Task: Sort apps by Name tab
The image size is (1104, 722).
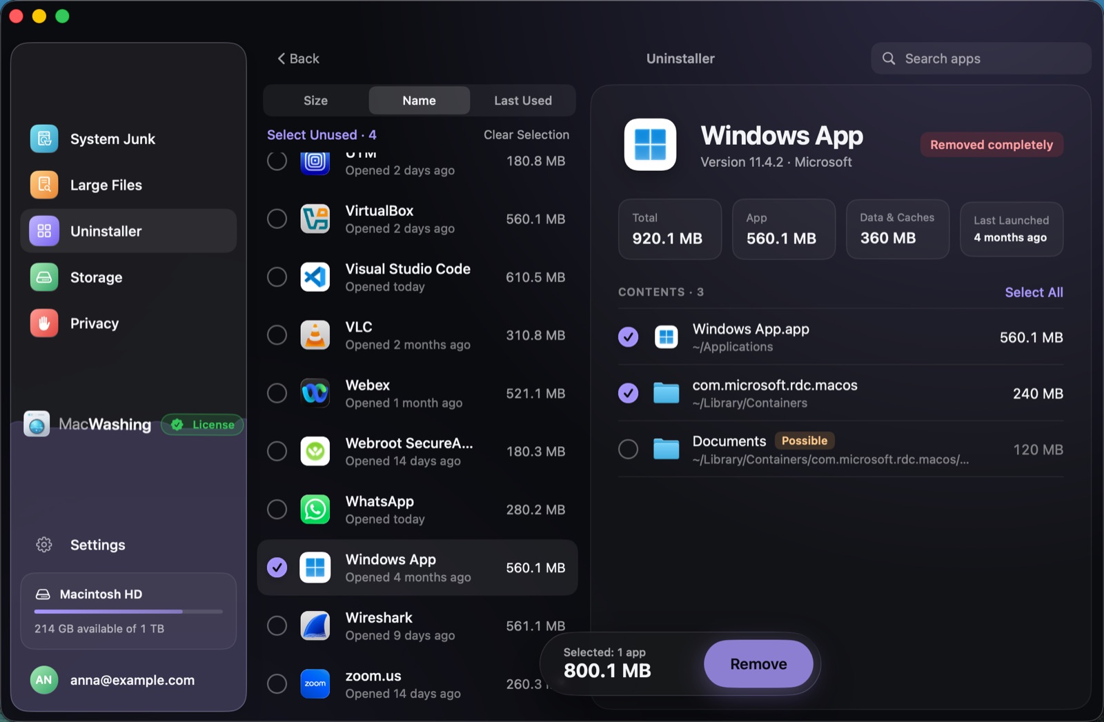Action: 419,101
